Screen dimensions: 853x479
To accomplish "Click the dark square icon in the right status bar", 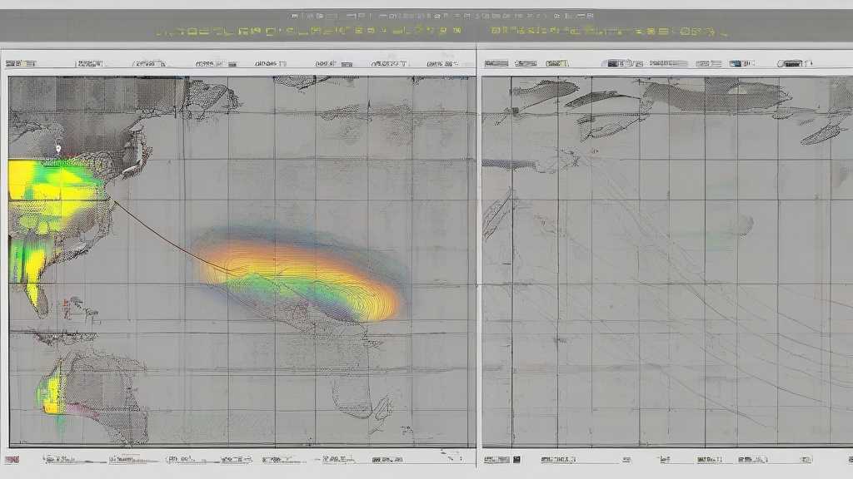I will (516, 458).
